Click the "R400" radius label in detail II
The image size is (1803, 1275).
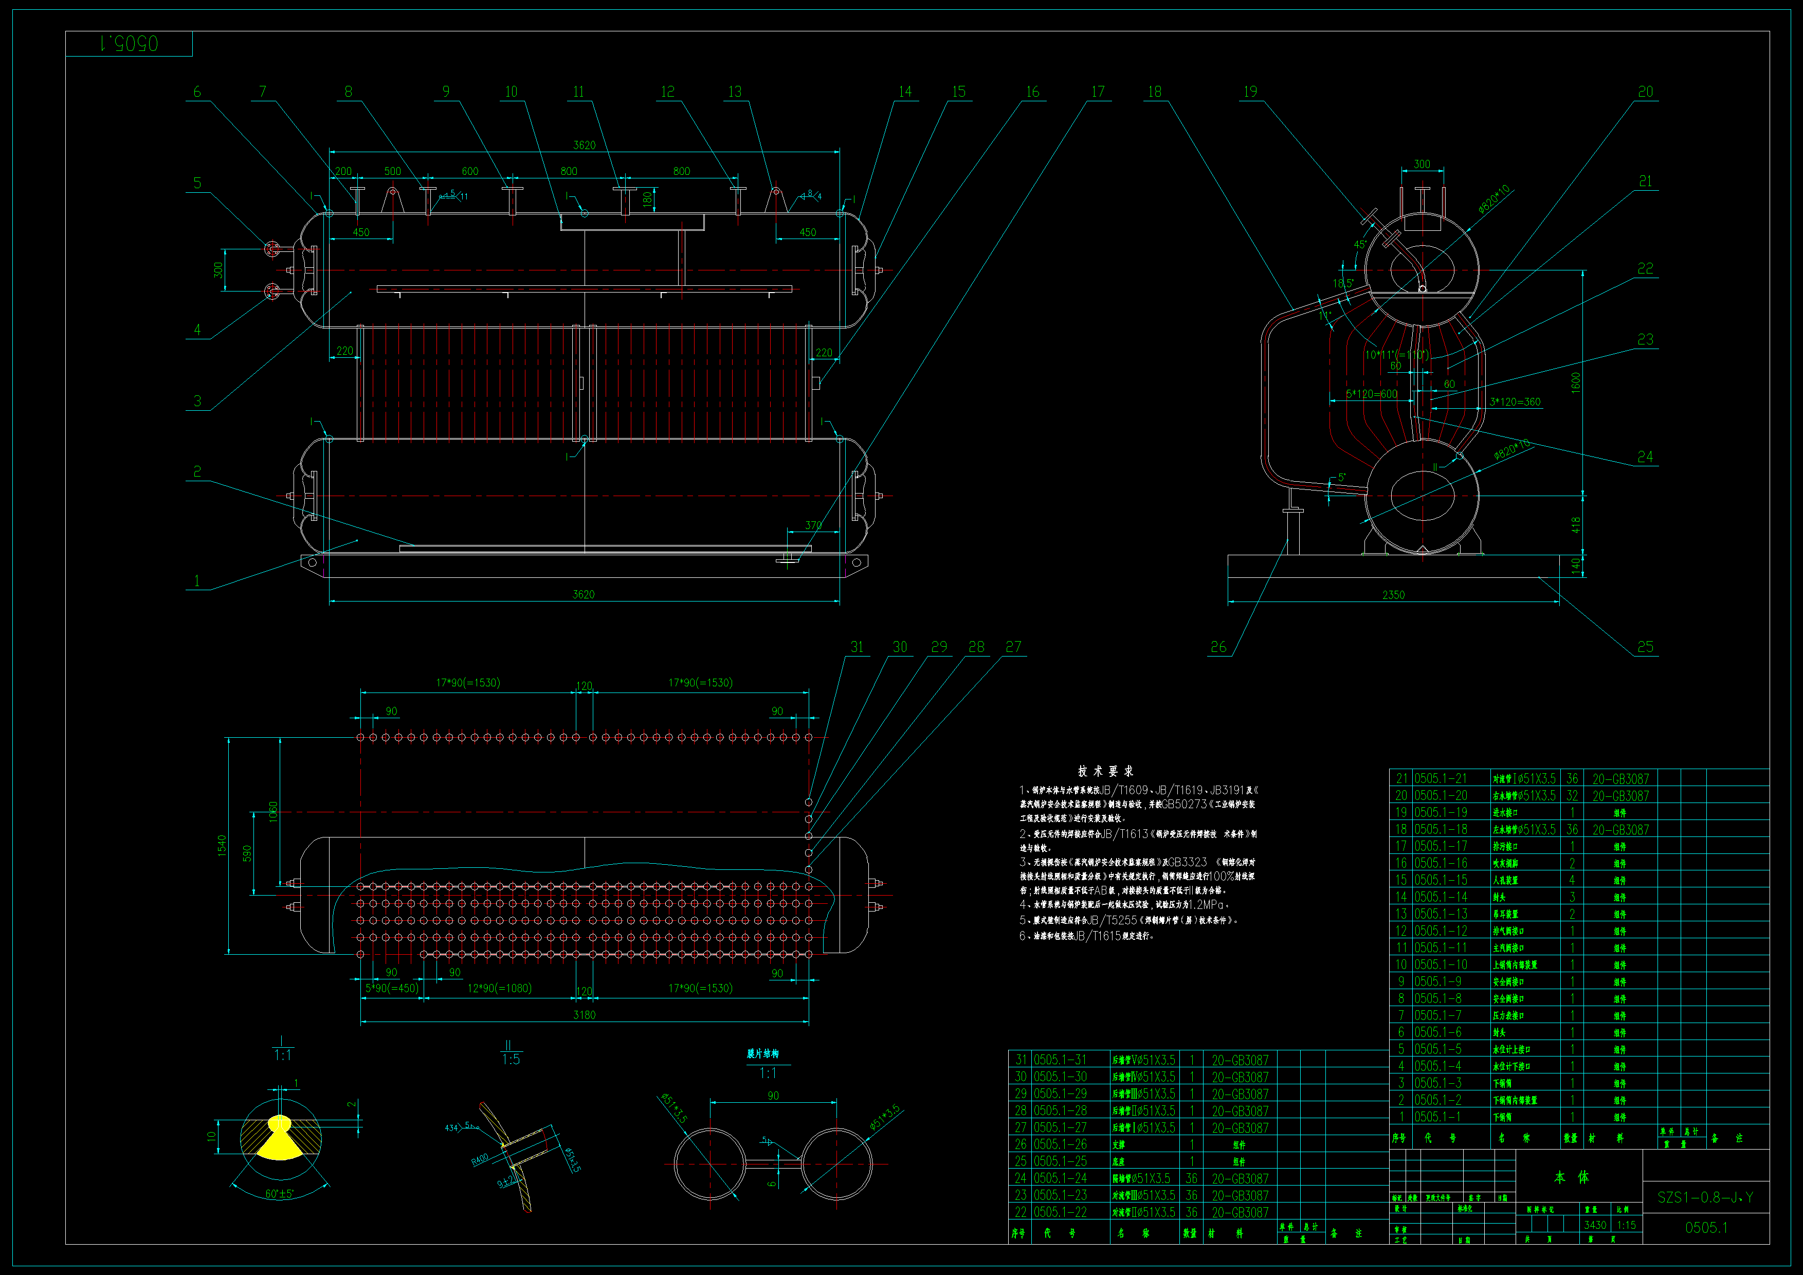click(x=479, y=1159)
